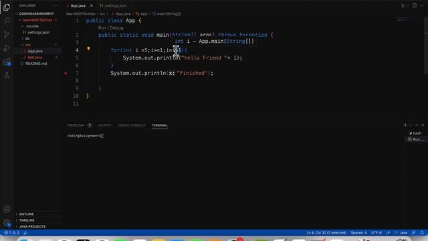
Task: Close the bottom panel
Action: coord(423,125)
